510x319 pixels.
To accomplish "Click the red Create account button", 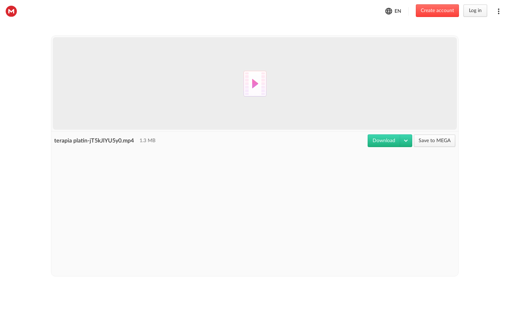I will coord(437,11).
